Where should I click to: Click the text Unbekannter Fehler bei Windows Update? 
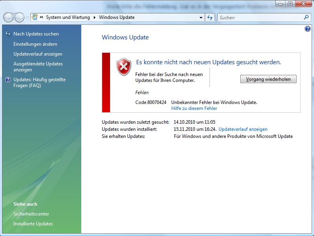[x=214, y=102]
